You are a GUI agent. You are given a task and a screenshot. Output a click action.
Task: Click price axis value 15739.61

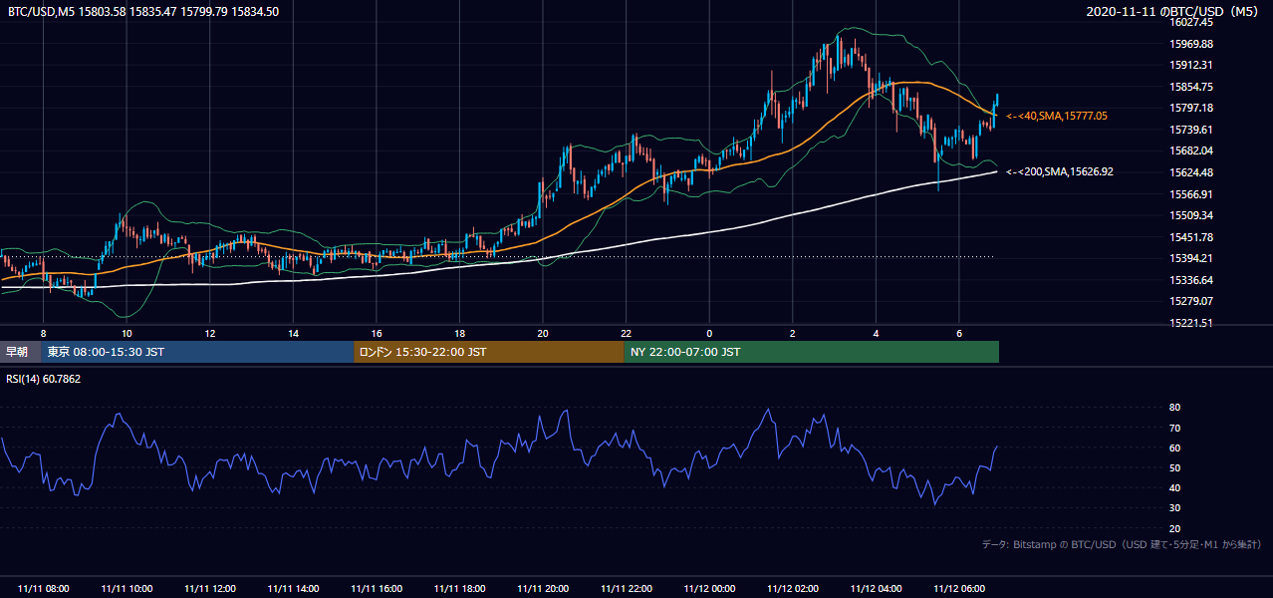click(x=1191, y=130)
